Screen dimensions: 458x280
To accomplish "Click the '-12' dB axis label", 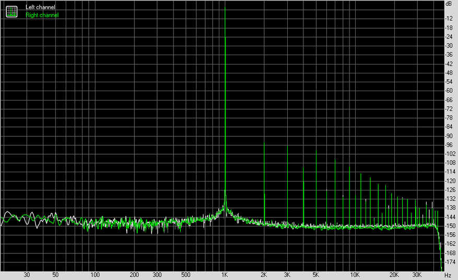I will [449, 18].
